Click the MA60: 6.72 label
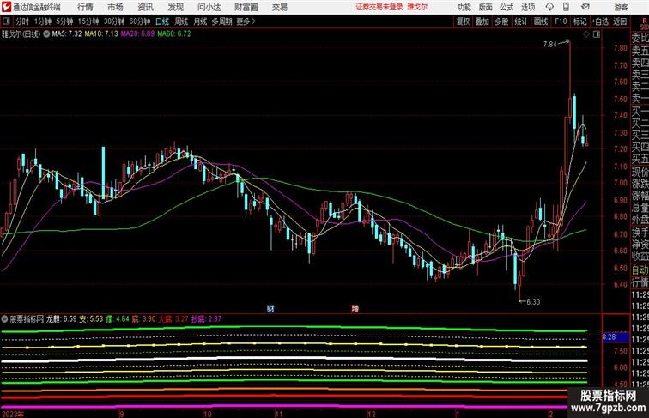 coord(174,34)
